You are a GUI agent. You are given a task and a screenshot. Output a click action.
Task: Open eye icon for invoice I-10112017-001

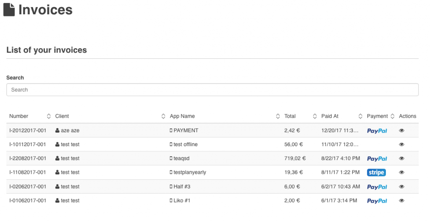click(x=401, y=144)
